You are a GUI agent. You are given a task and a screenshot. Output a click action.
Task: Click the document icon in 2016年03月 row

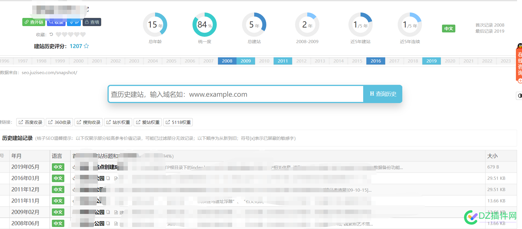click(x=116, y=178)
